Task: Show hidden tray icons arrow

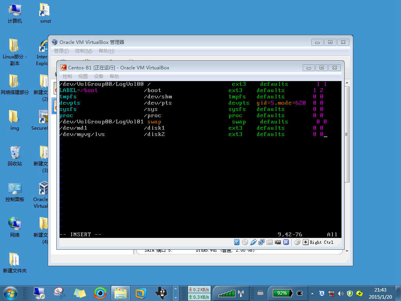Action: 312,294
